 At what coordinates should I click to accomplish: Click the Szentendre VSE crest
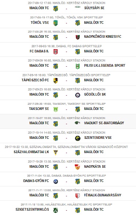pos(78,138)
